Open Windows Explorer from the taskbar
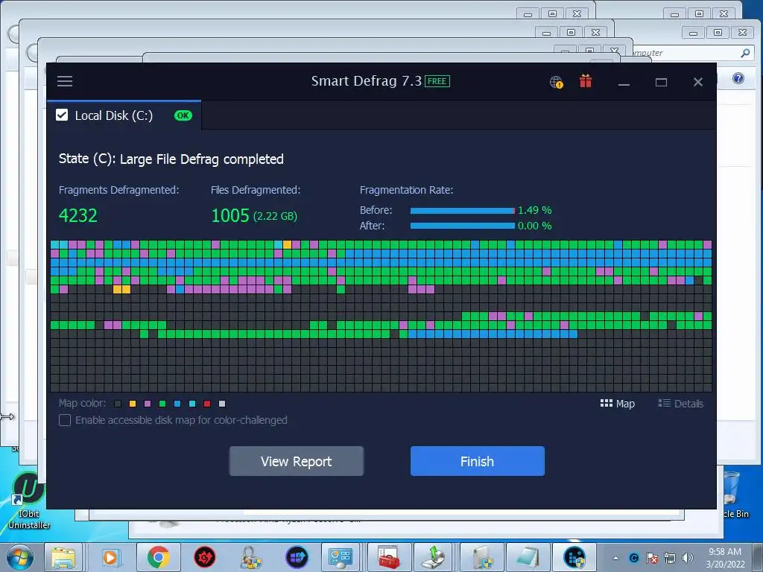The height and width of the screenshot is (572, 763). coord(63,557)
